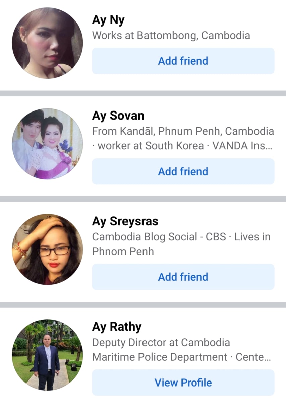This screenshot has width=286, height=403.
Task: Tap 'Deputy Director at Cambodia' description
Action: pos(161,343)
